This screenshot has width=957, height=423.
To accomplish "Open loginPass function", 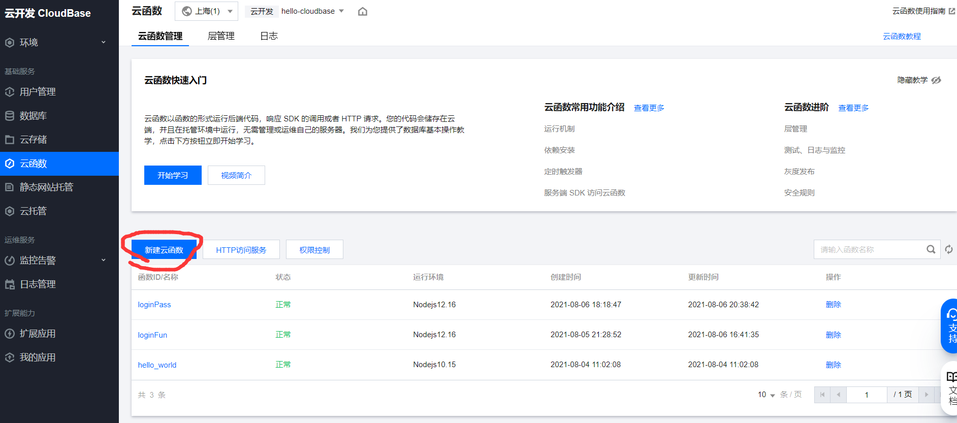I will point(154,305).
